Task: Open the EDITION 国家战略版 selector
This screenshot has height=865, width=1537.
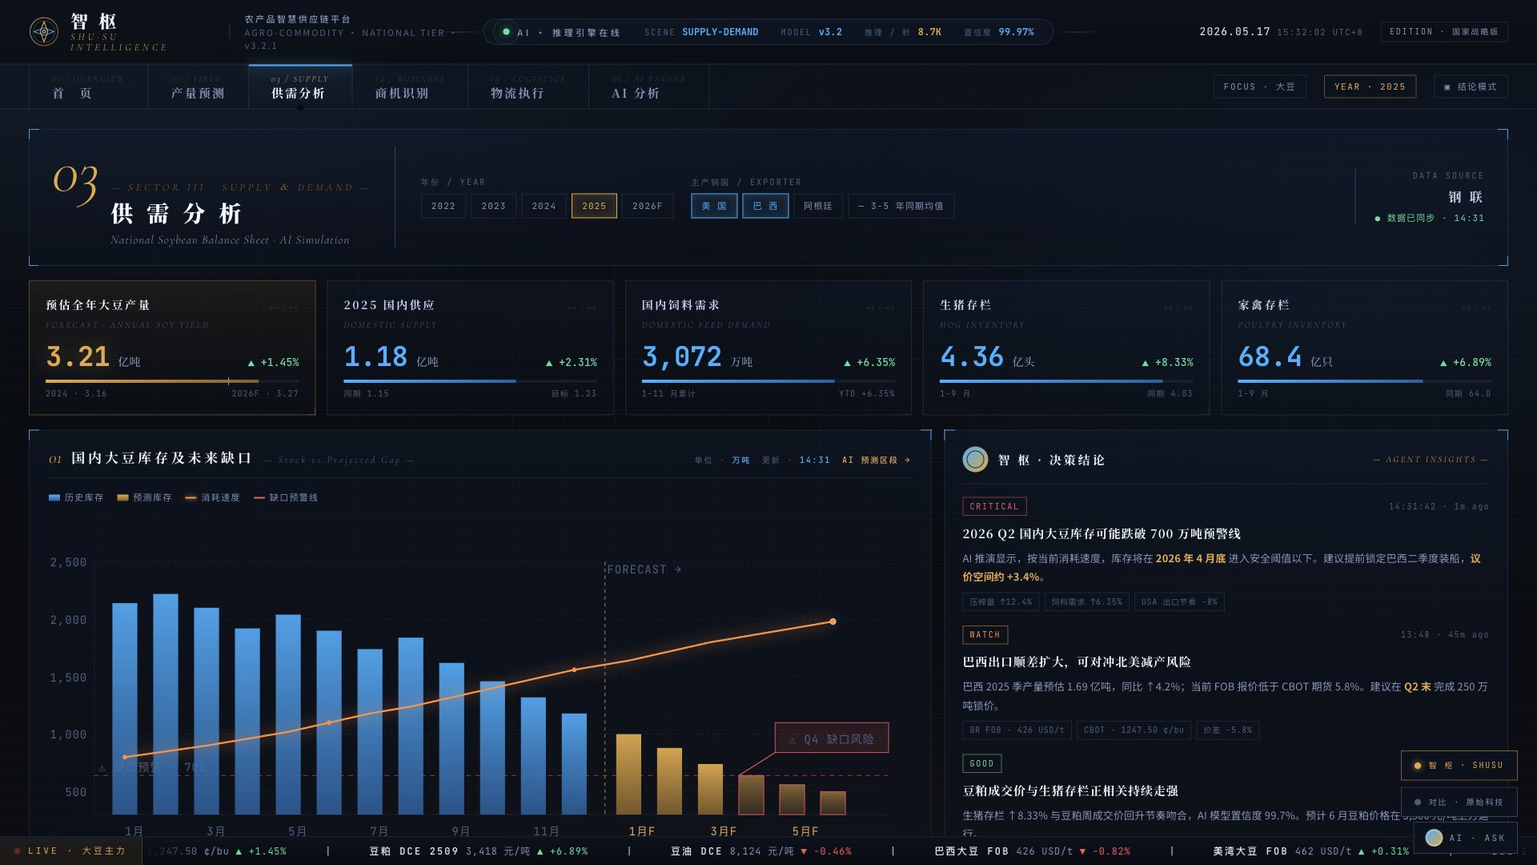Action: point(1444,32)
